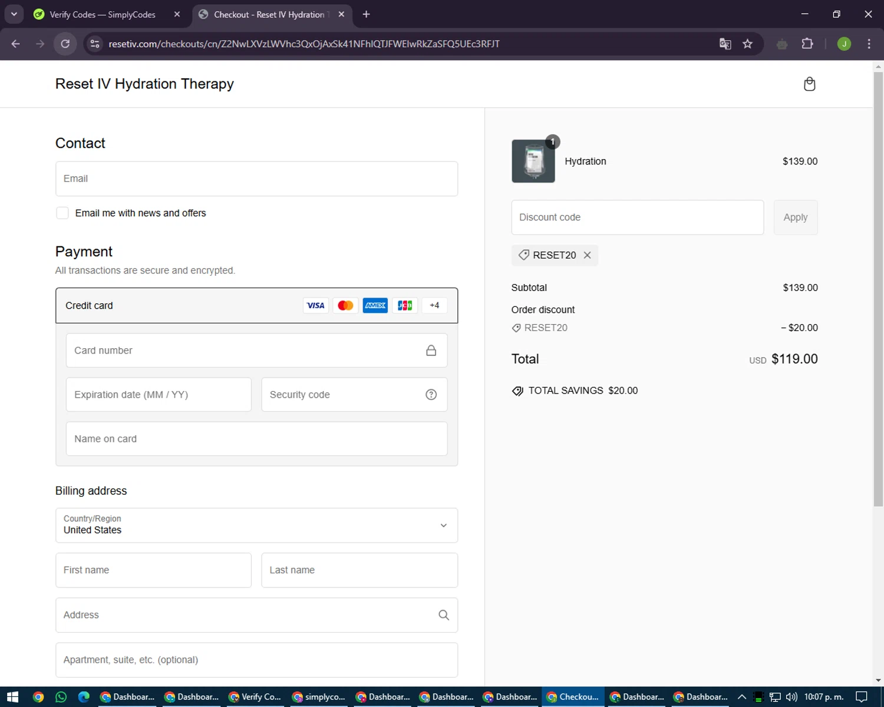
Task: Open the Windows Start menu
Action: [12, 697]
